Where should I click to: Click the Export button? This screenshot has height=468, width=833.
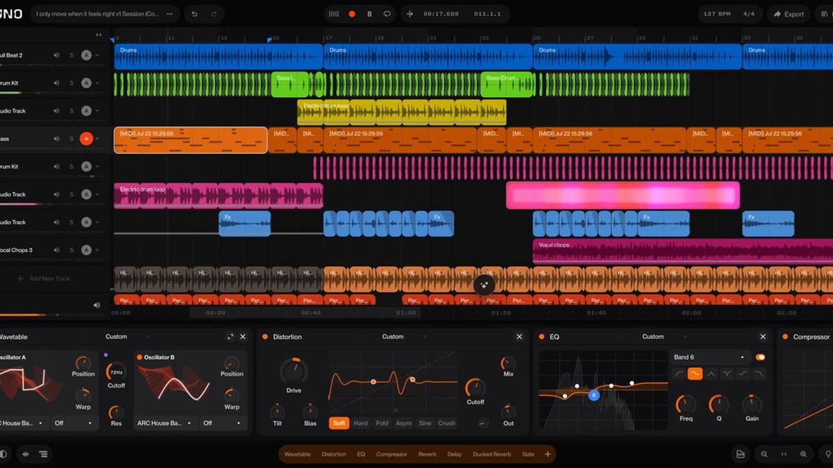[x=789, y=14]
